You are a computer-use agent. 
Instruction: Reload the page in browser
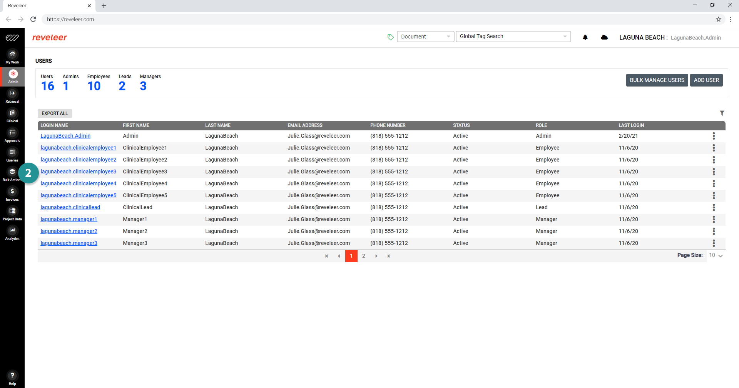click(33, 19)
